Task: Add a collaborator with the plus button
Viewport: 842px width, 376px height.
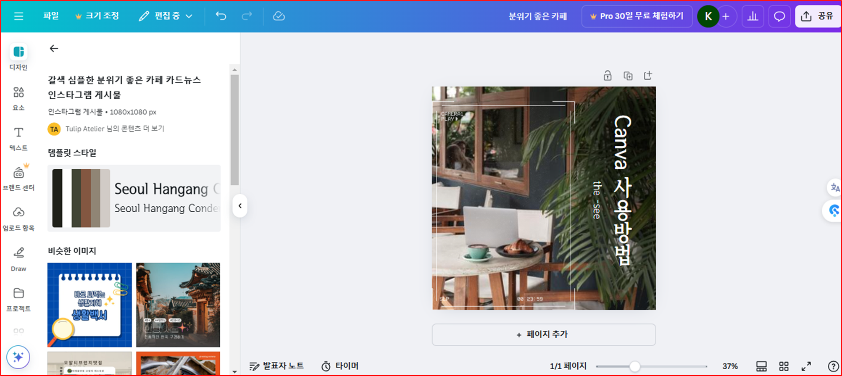Action: point(726,16)
